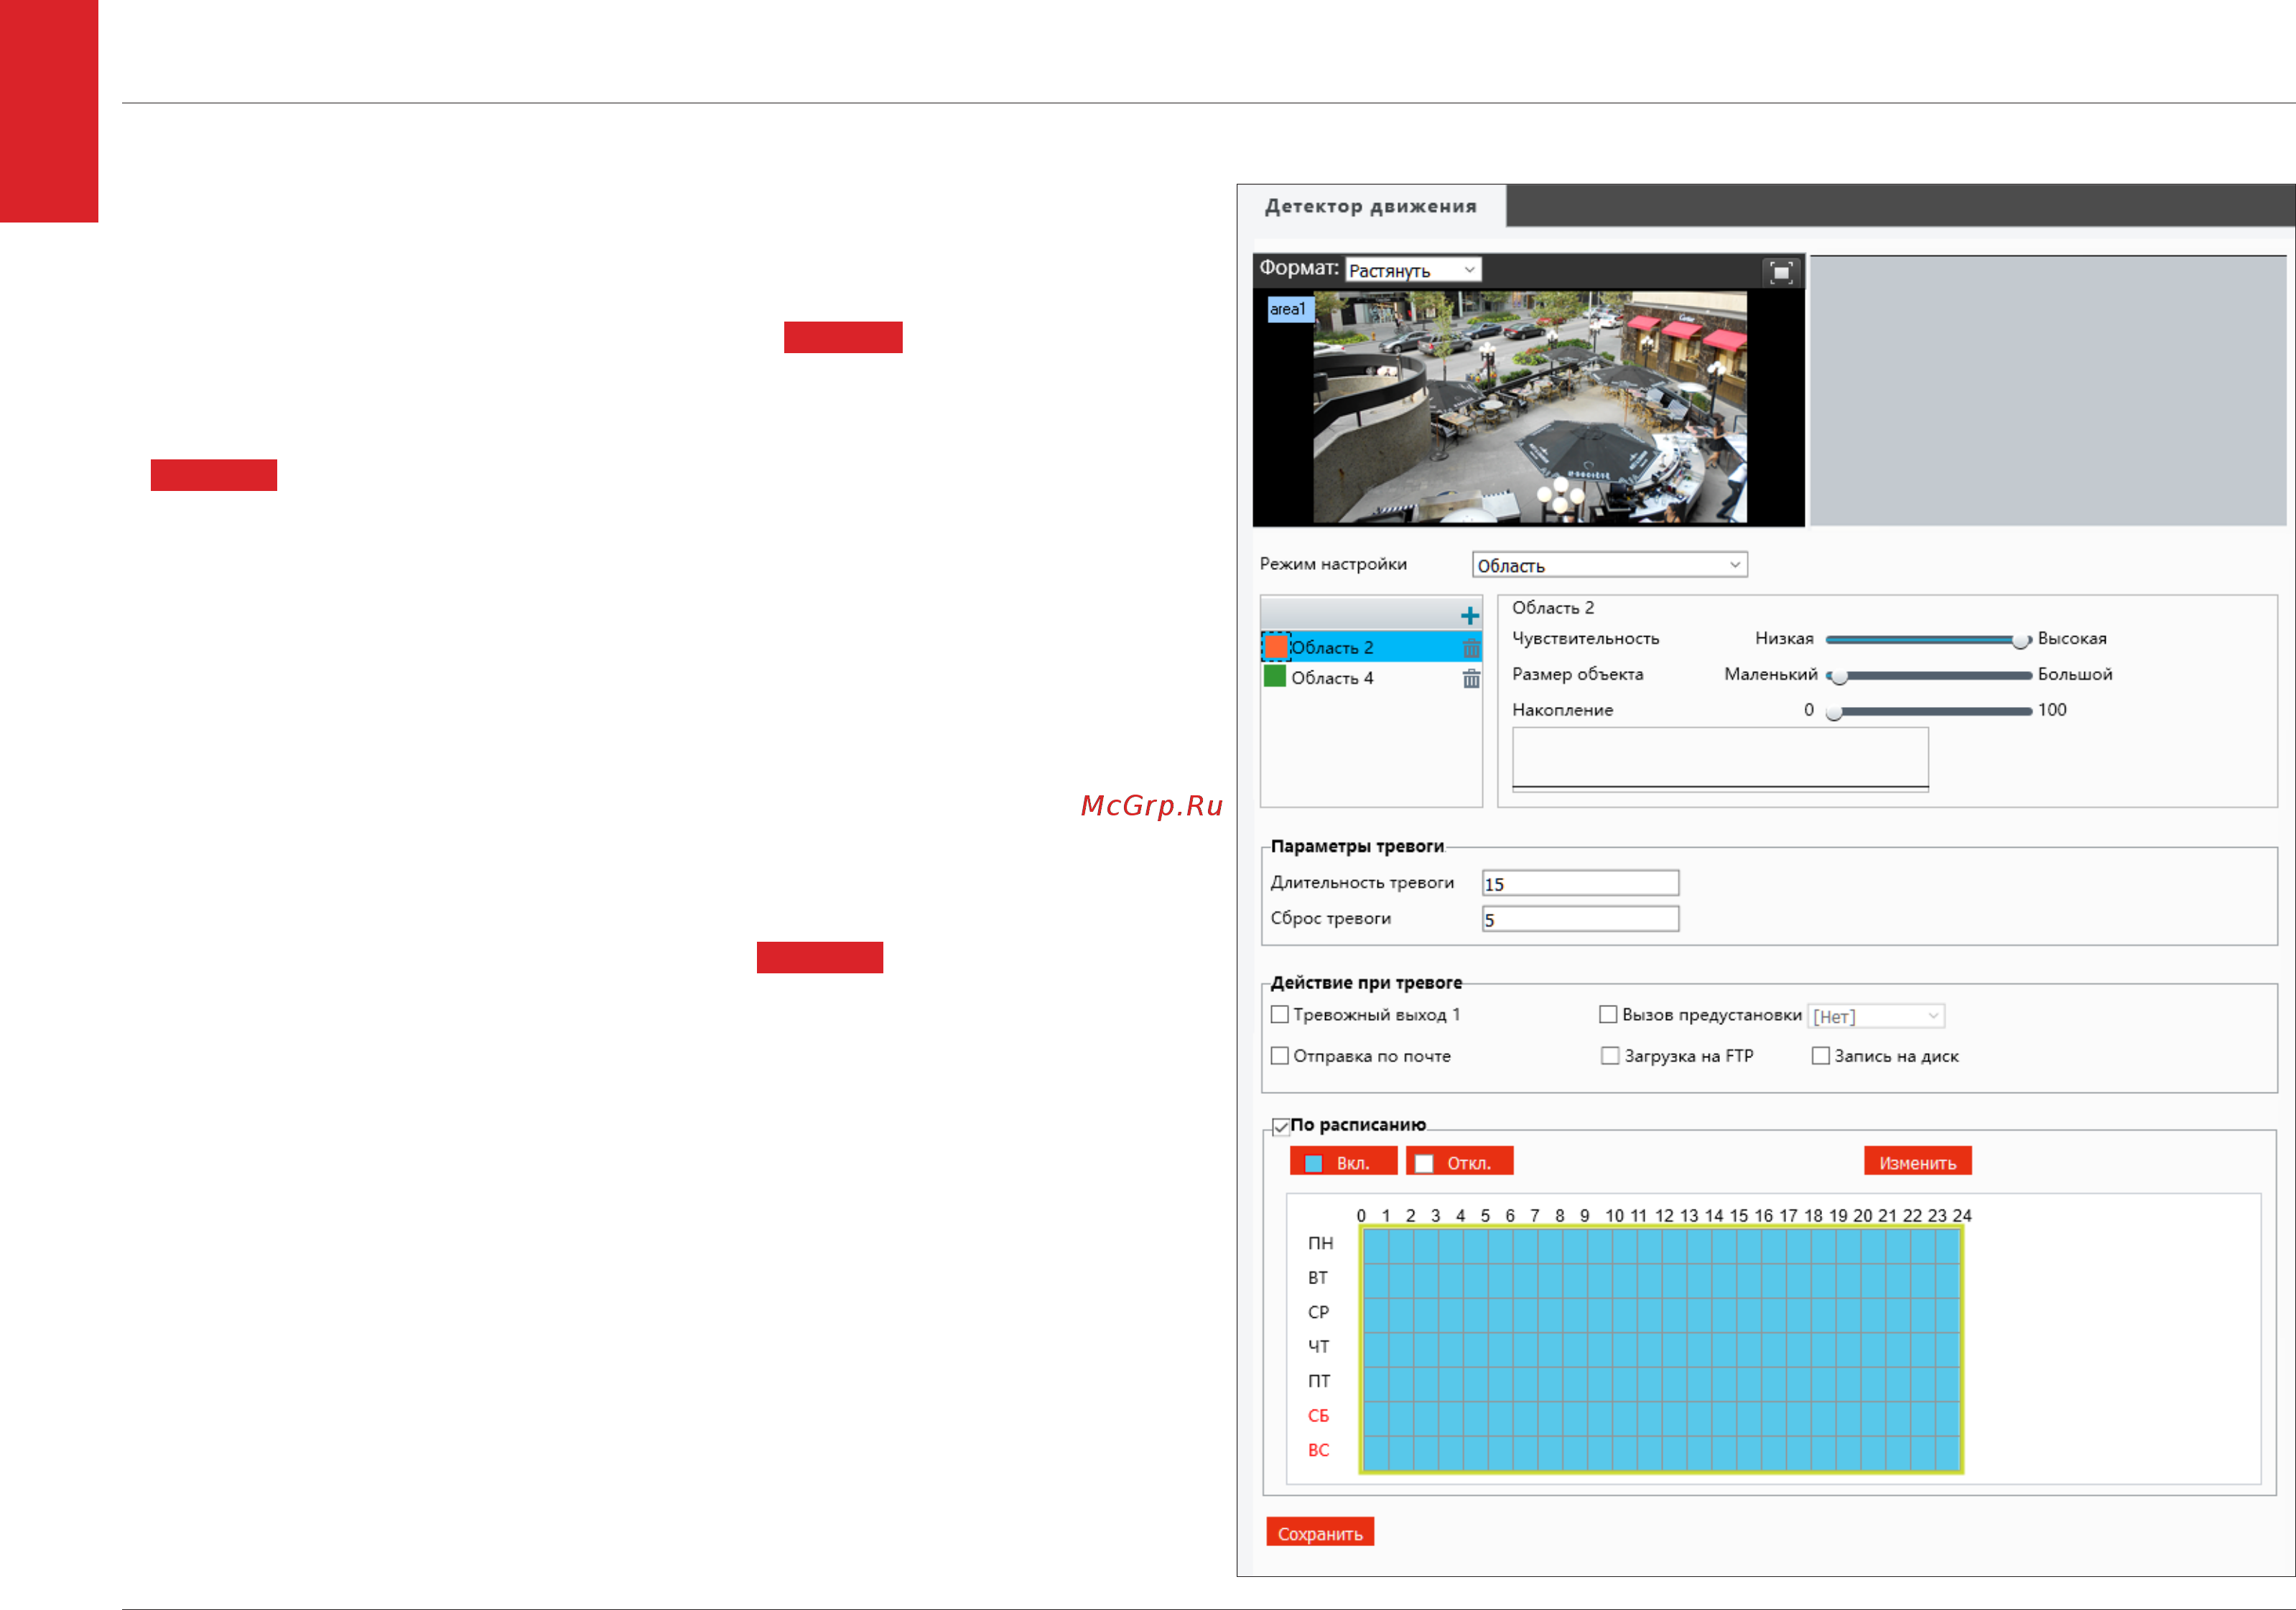This screenshot has height=1610, width=2296.
Task: Delete Область 2 using its trash icon
Action: (1471, 647)
